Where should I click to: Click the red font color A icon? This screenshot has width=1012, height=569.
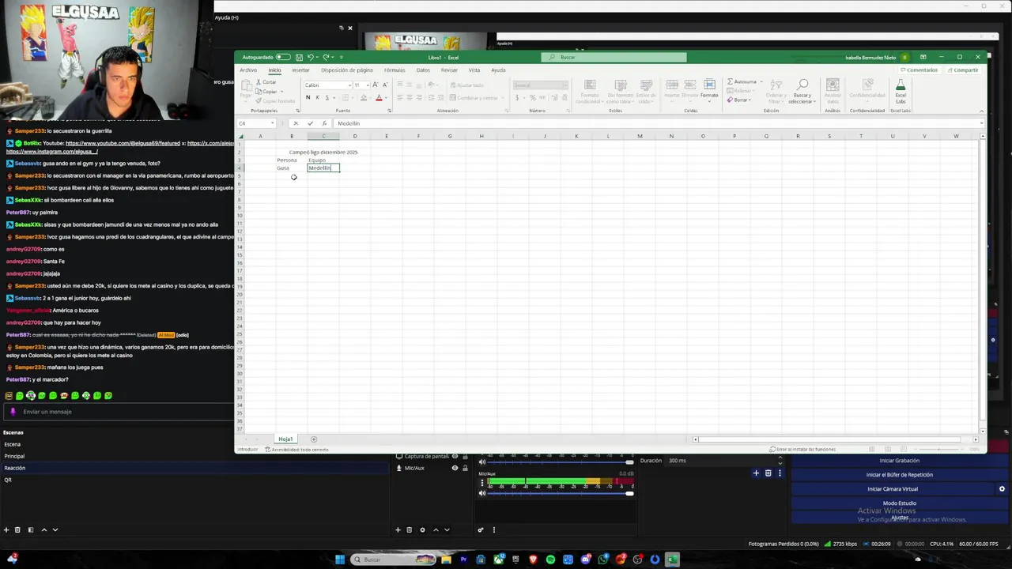pos(379,98)
